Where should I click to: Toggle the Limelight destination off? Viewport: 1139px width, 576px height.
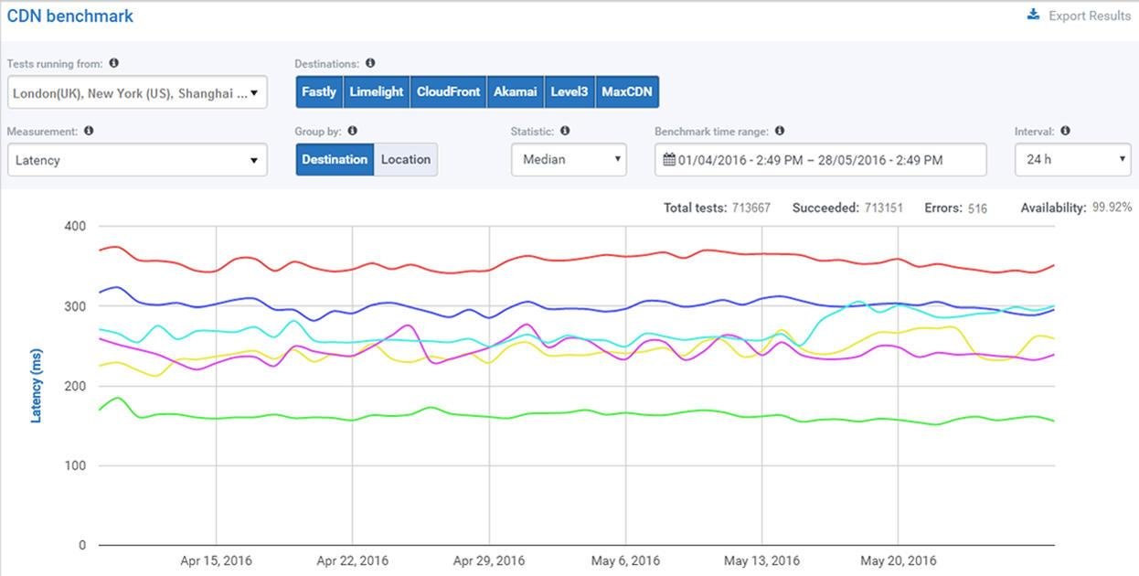pyautogui.click(x=377, y=92)
